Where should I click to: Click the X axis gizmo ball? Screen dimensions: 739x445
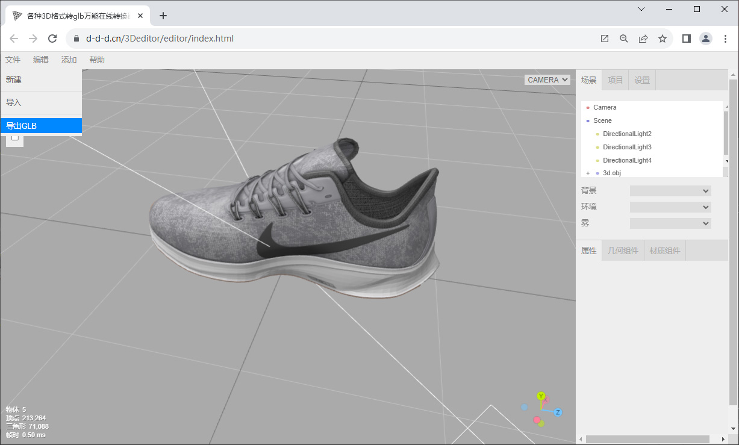[547, 400]
